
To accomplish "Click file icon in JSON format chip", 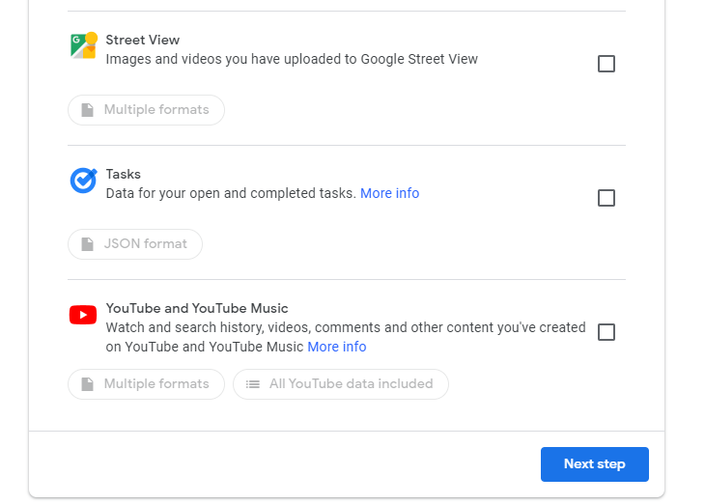I will (87, 244).
